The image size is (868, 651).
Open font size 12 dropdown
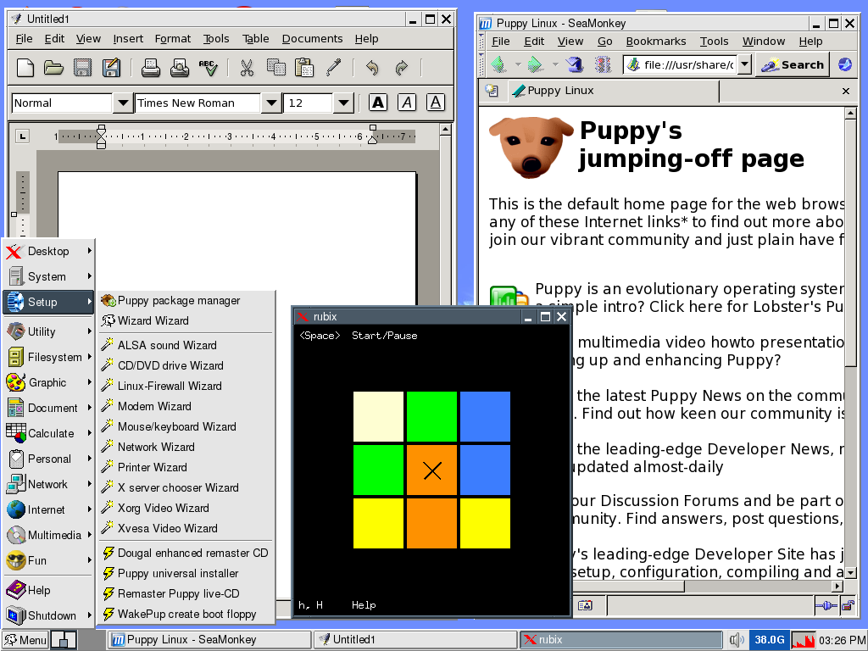pos(343,103)
